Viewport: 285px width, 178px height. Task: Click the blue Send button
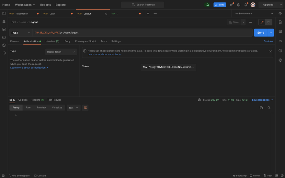coord(261,33)
